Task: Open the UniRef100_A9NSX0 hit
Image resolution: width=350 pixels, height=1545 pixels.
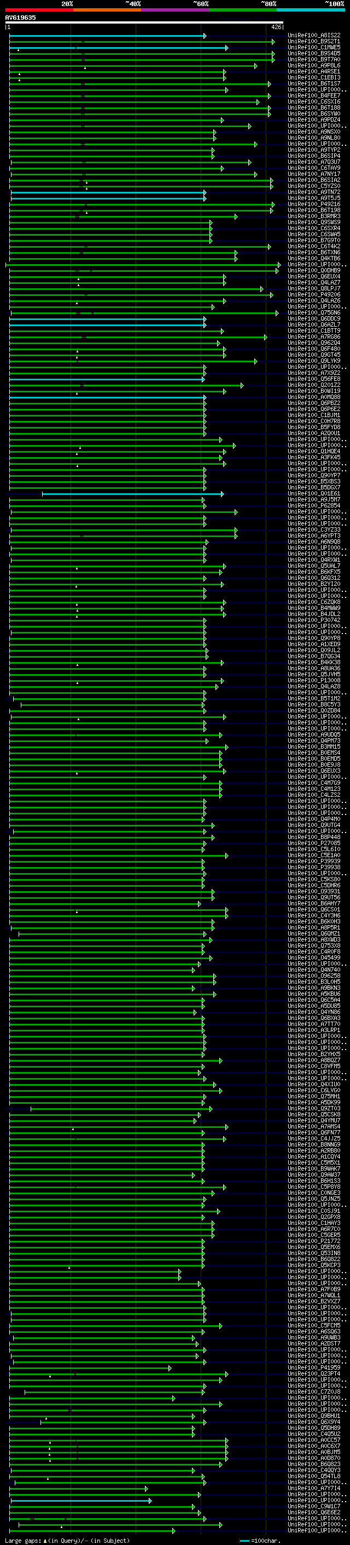Action: point(314,132)
